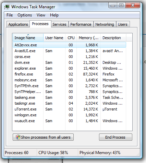Sort processes by CPU column
146x163 pixels.
click(71, 38)
